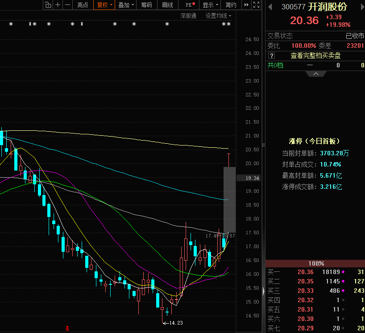Screen dimensions: 365x333
Task: Click the 100% buy ratio bar
Action: click(315, 263)
